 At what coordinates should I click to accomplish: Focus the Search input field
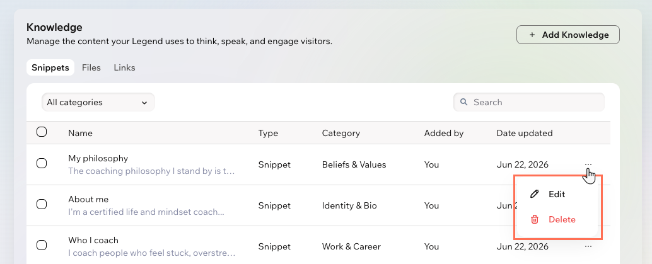[x=529, y=102]
